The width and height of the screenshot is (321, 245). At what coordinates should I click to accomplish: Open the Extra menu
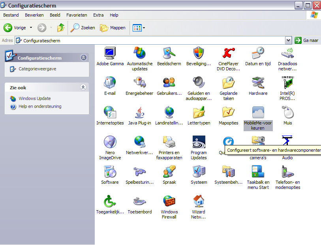(98, 15)
